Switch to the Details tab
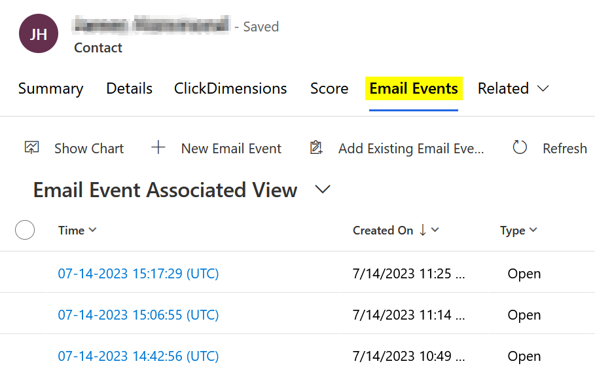This screenshot has width=595, height=372. click(130, 88)
